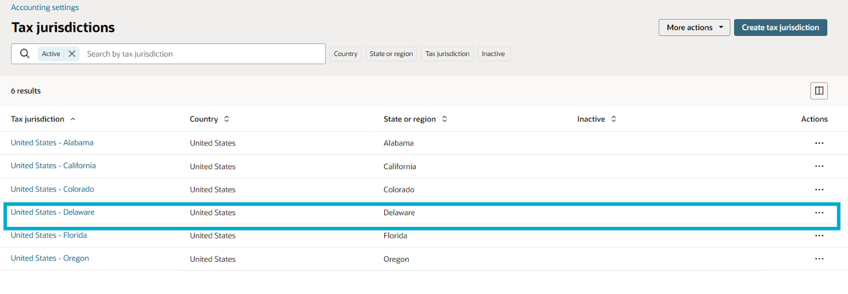Open actions menu for Florida row

(x=819, y=235)
